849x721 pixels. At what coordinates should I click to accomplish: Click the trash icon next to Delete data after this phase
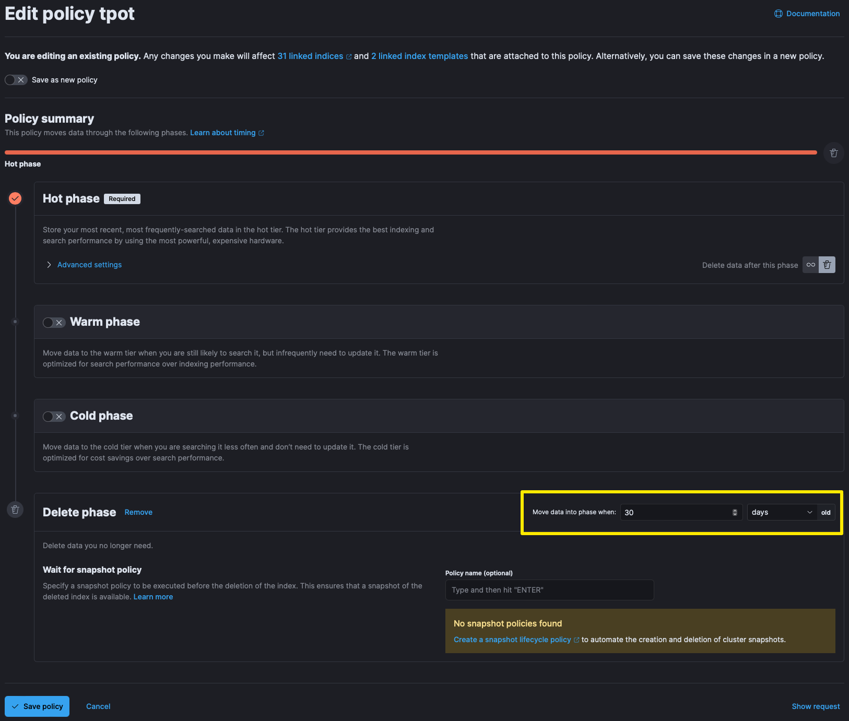(827, 265)
